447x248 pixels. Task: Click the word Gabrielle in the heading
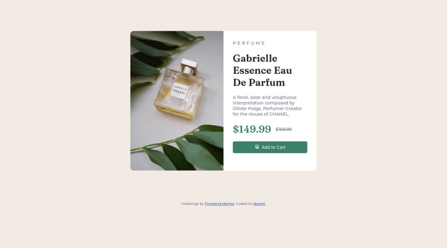pyautogui.click(x=255, y=59)
